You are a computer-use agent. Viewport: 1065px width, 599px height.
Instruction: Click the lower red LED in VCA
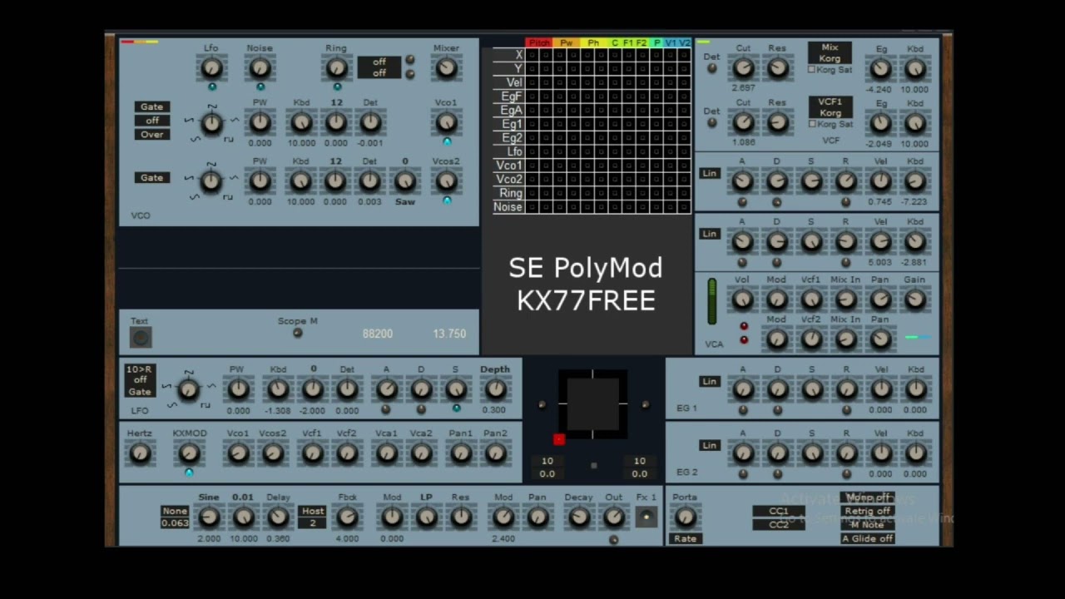tap(744, 339)
